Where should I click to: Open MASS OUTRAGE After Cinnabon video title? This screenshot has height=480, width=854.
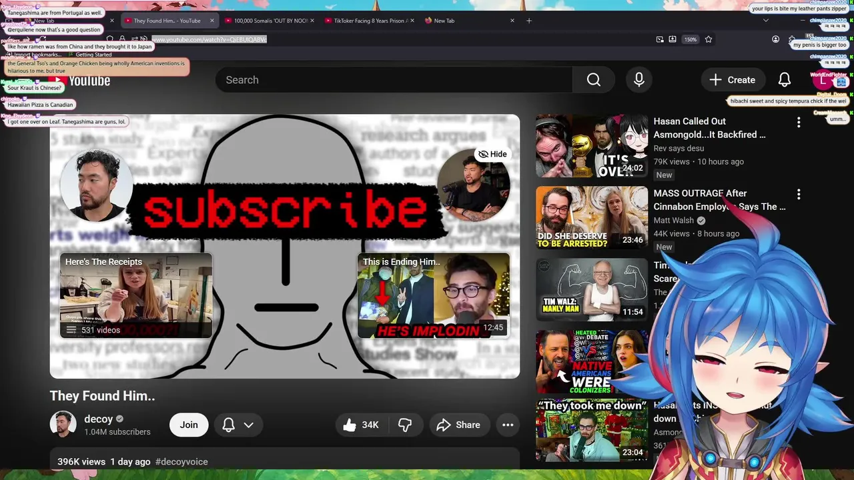(x=719, y=200)
